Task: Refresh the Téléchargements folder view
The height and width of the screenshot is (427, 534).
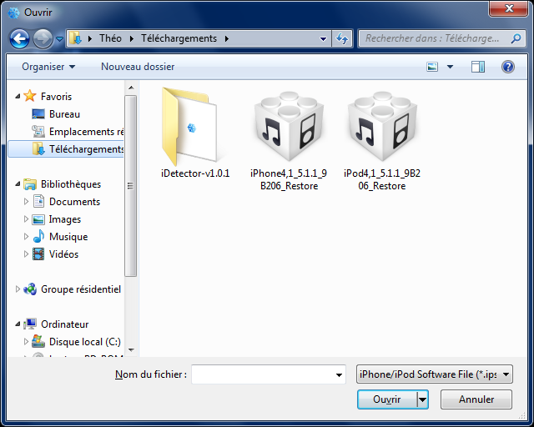Action: pyautogui.click(x=342, y=39)
